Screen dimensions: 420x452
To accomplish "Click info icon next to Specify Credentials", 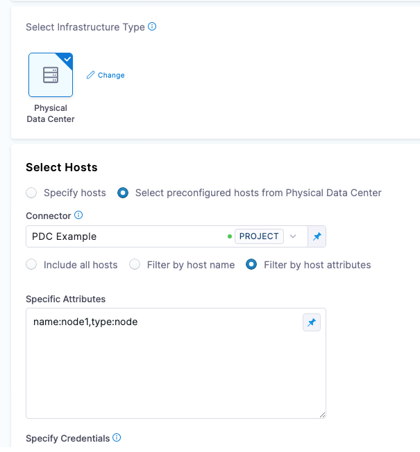I will 117,438.
